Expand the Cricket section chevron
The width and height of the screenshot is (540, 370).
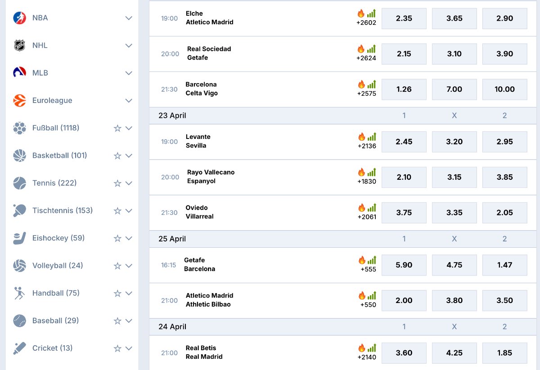point(129,348)
